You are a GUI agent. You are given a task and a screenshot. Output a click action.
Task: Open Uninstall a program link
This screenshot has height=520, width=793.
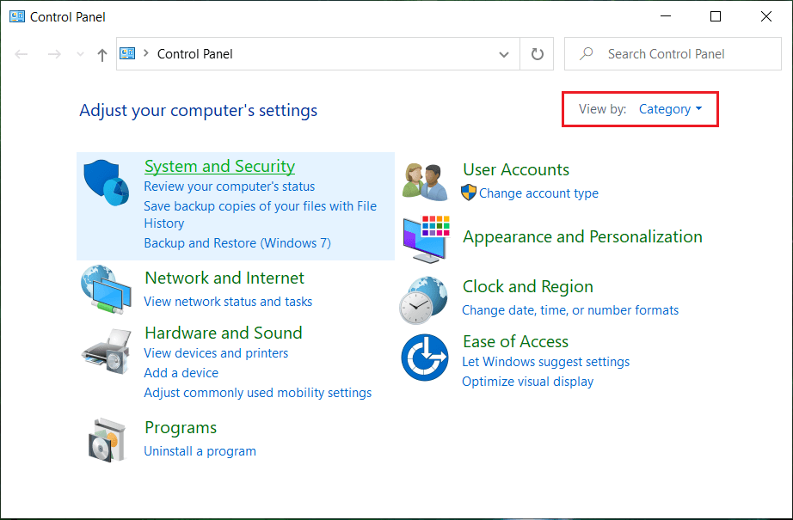pyautogui.click(x=200, y=451)
